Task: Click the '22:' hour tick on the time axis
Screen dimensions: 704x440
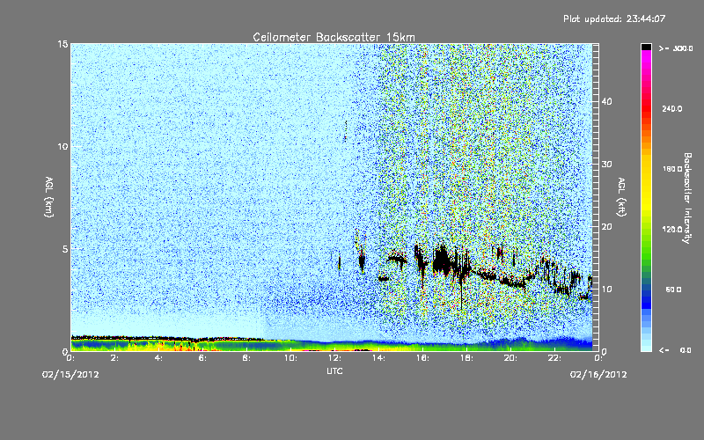Action: pos(554,358)
